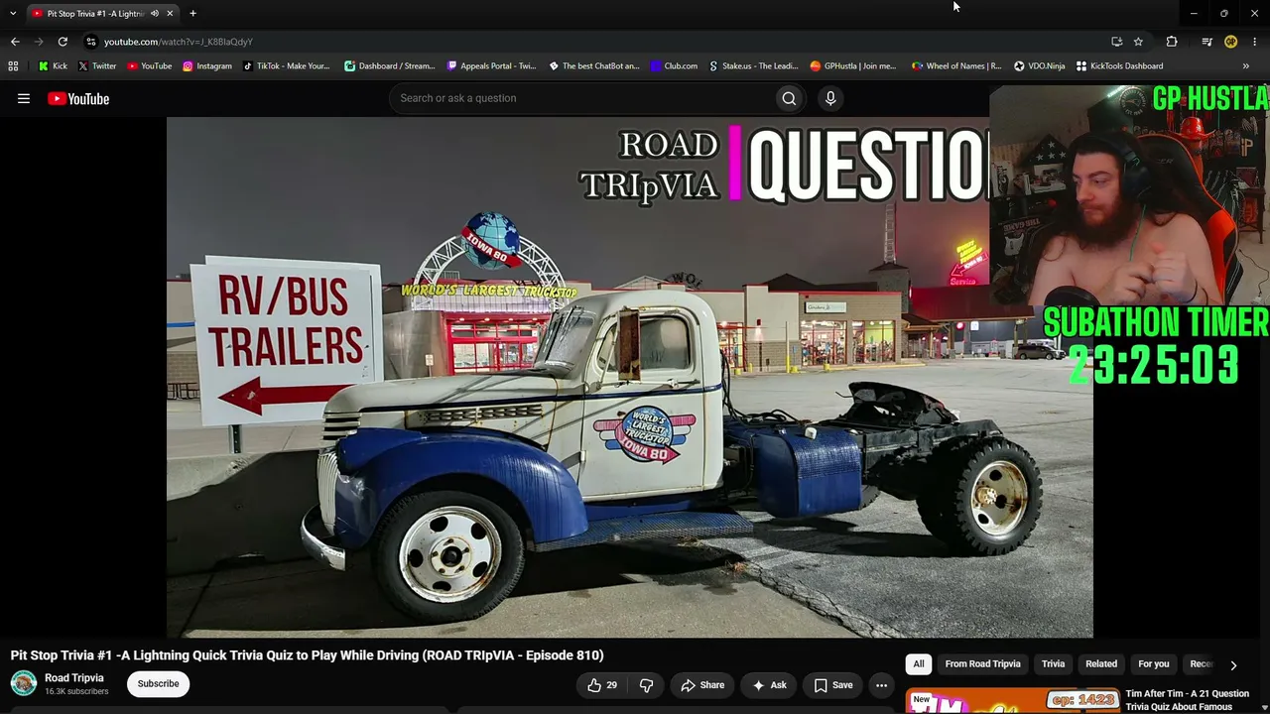Viewport: 1270px width, 714px height.
Task: Open the GPHustla bookmark
Action: click(853, 66)
